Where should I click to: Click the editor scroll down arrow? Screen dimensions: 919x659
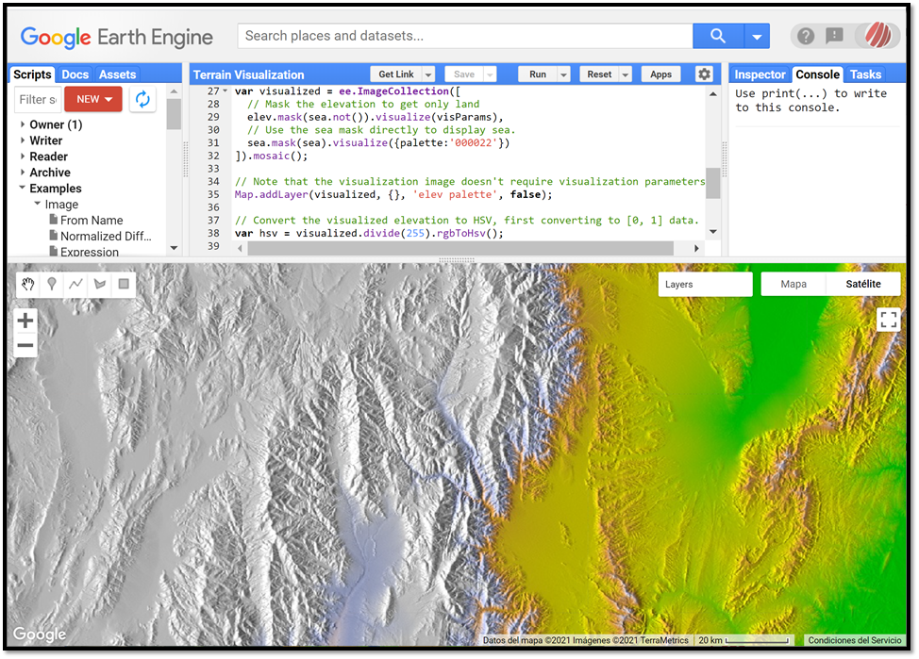(712, 232)
